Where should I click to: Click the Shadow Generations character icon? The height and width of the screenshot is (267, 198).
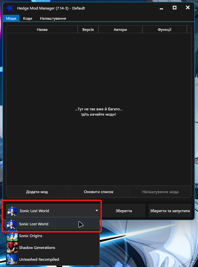point(12,248)
